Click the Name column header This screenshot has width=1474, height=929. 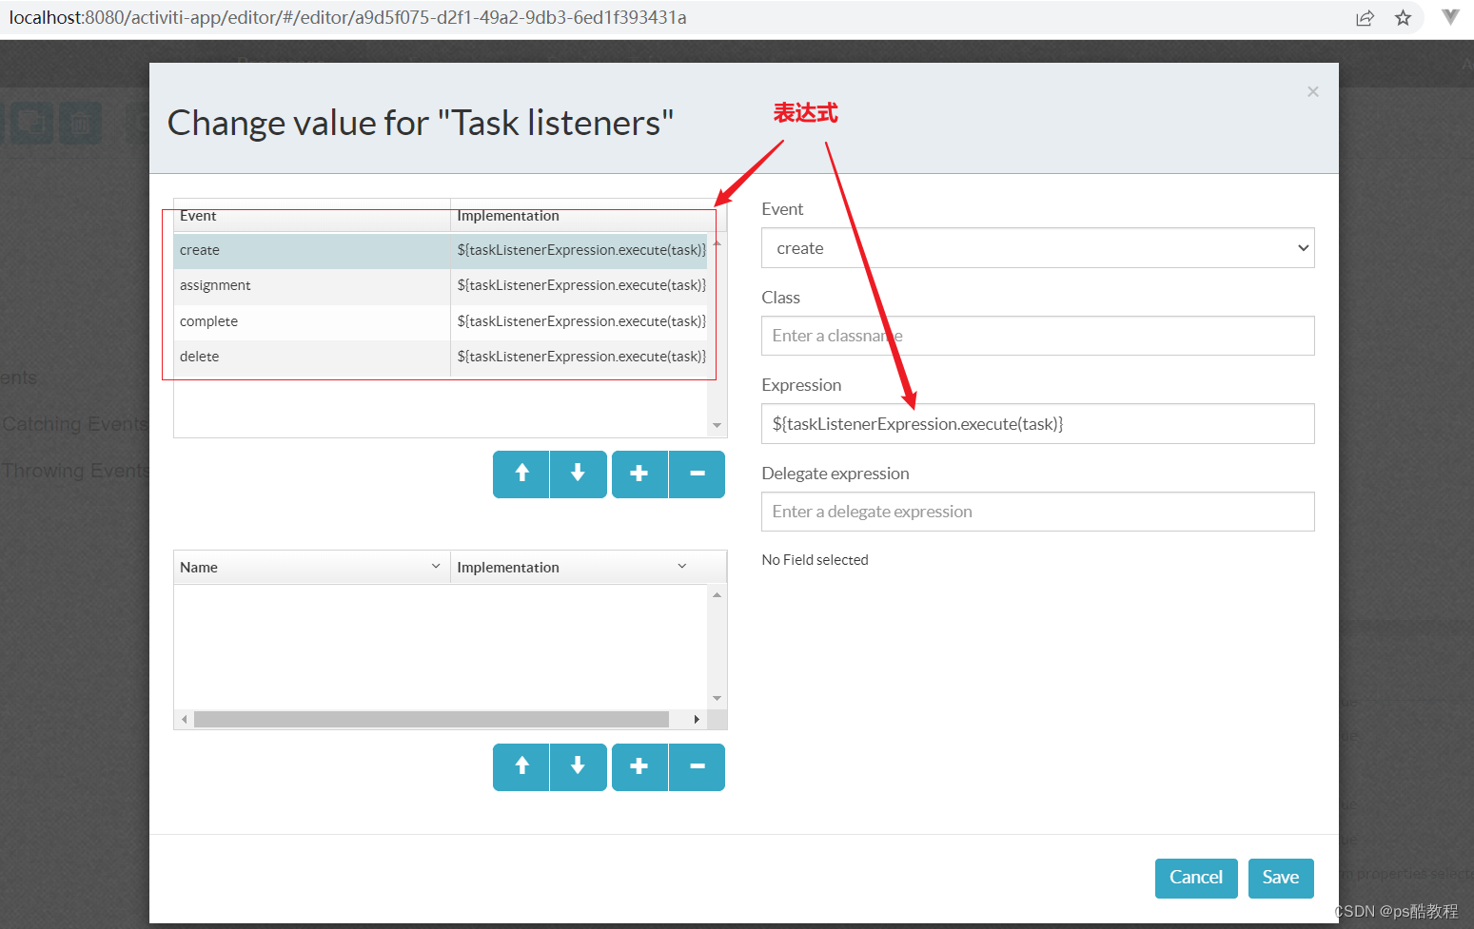click(312, 567)
